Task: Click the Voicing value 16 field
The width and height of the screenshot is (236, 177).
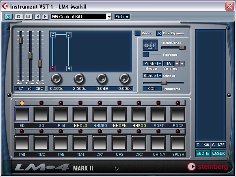Action: 169,64
